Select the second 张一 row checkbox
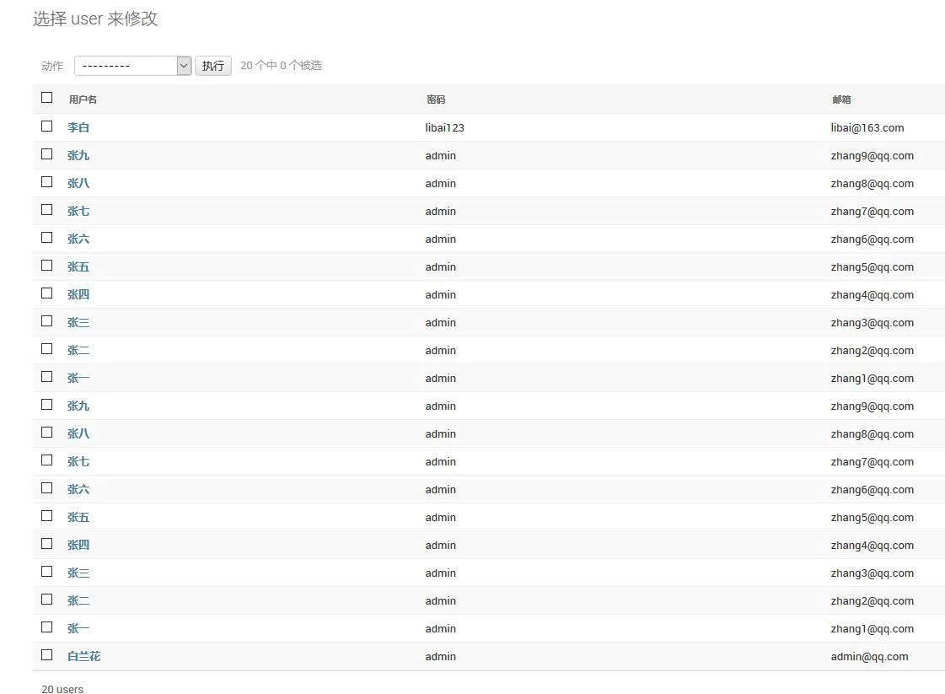Screen dimensions: 945x694 pyautogui.click(x=46, y=627)
